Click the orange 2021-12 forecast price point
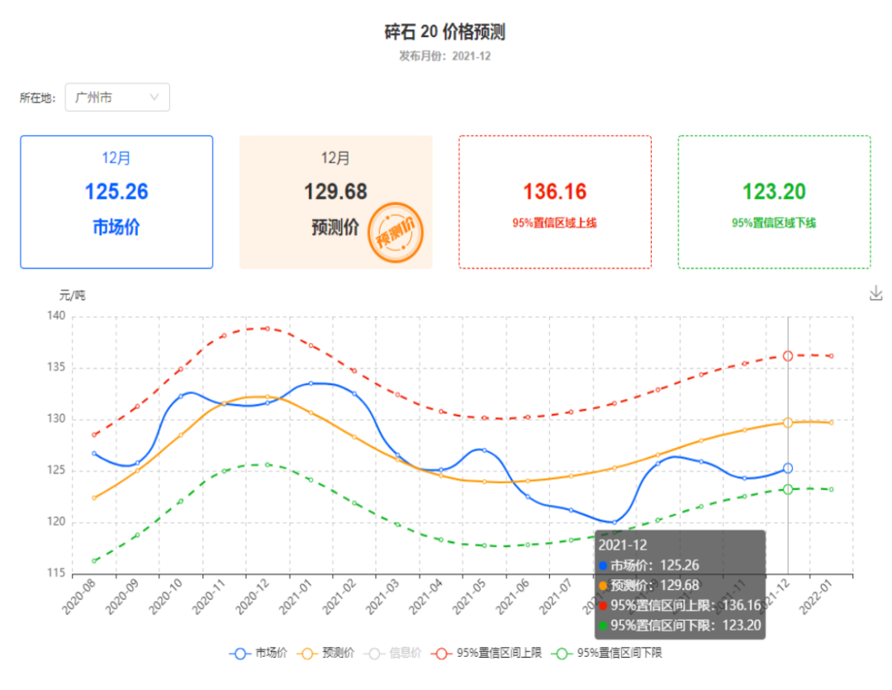 pyautogui.click(x=788, y=422)
